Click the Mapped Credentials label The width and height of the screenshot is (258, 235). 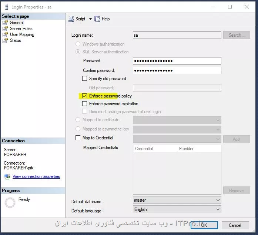pyautogui.click(x=101, y=148)
